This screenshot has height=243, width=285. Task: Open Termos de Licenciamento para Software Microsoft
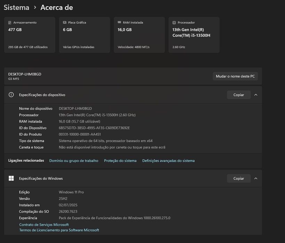[x=59, y=230]
